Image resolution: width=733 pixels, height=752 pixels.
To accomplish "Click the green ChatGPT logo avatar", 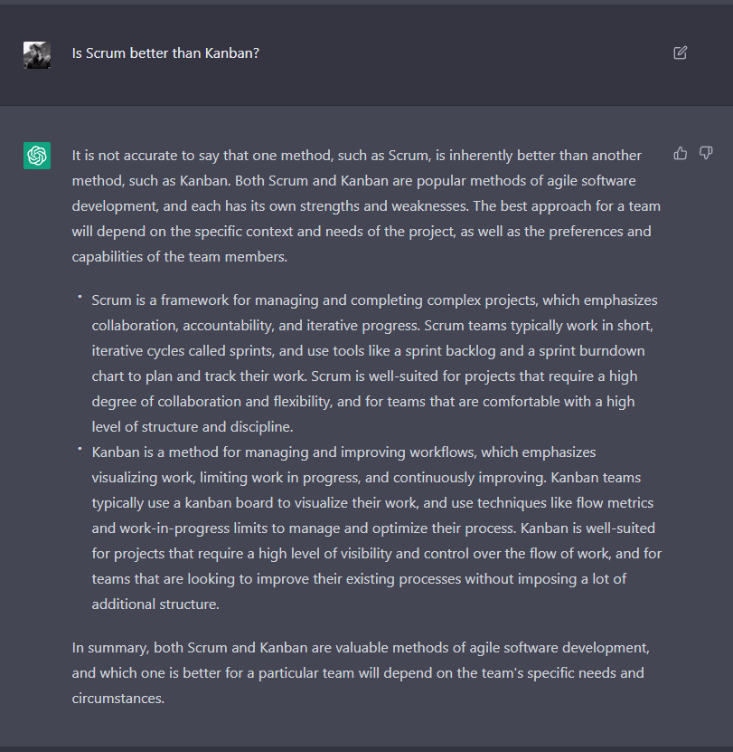I will (x=37, y=156).
